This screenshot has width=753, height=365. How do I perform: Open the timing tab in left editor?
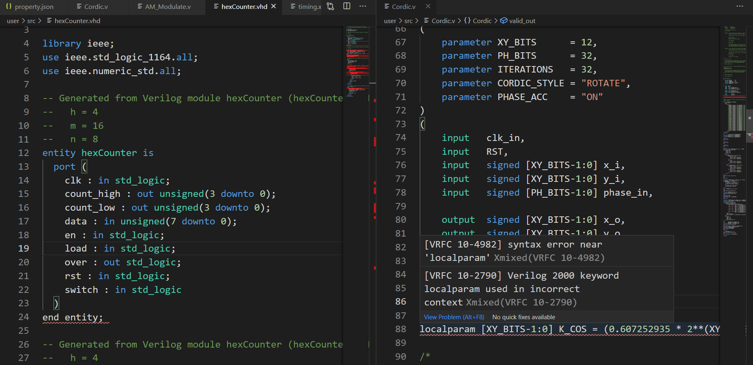pos(302,7)
